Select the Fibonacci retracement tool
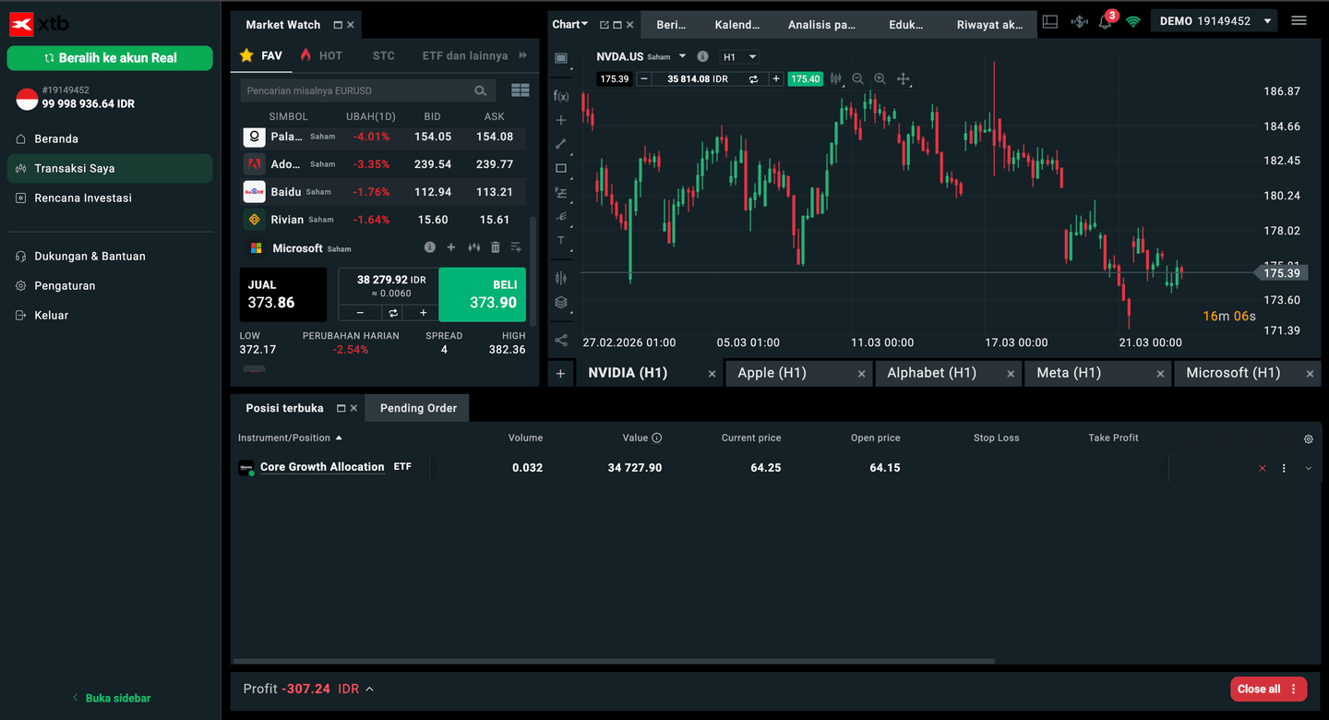This screenshot has width=1329, height=720. 560,193
